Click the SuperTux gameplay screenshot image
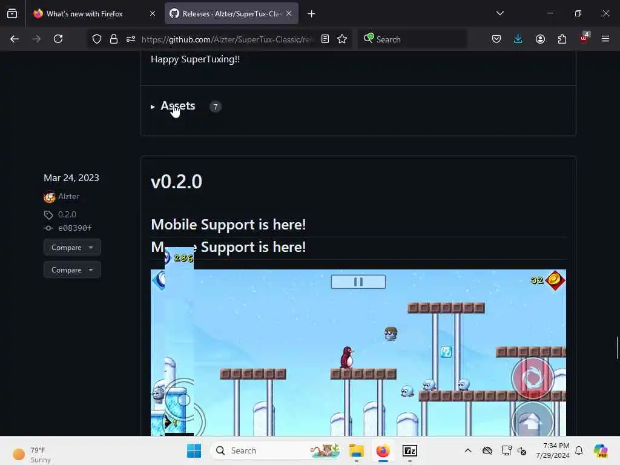 click(358, 353)
